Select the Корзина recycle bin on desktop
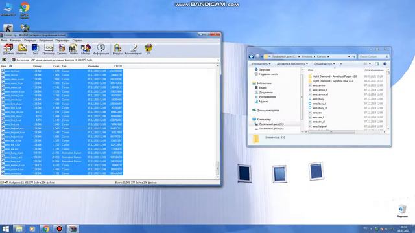The height and width of the screenshot is (233, 415). pos(402,211)
